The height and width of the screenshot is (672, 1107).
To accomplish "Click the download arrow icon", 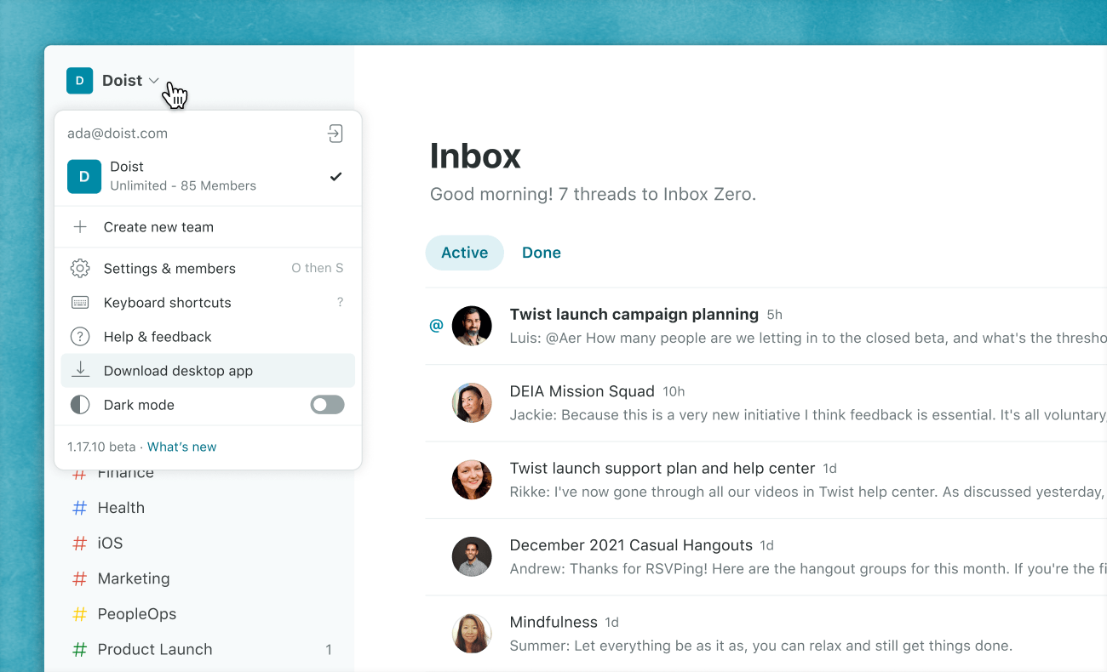I will (80, 369).
